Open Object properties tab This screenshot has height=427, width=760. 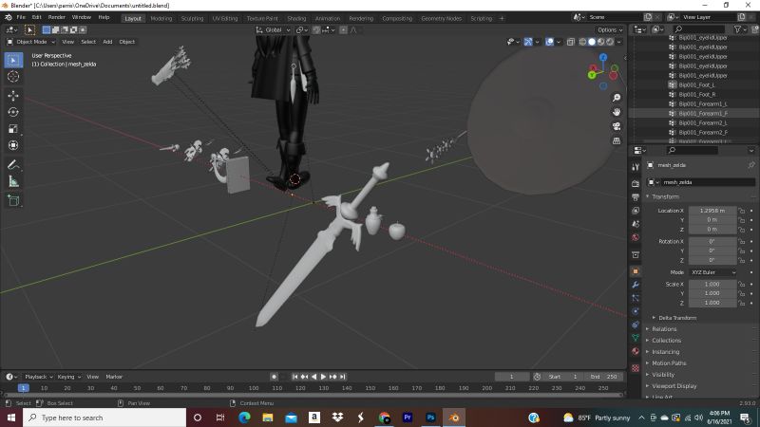[x=636, y=271]
